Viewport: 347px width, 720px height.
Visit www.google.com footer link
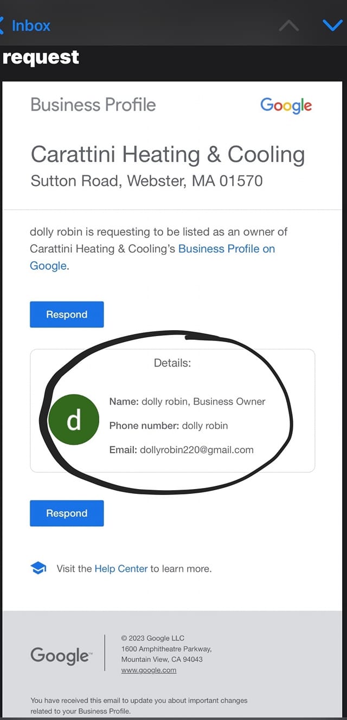[149, 670]
